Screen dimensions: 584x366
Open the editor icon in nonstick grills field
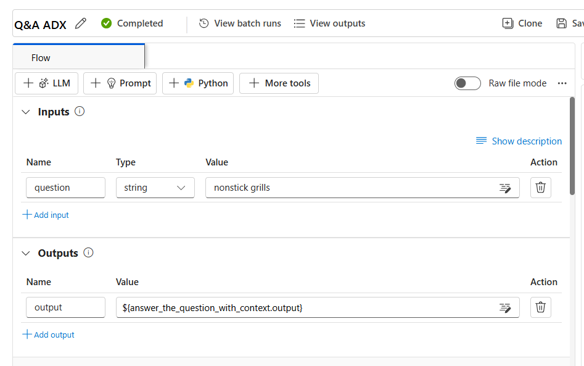point(504,188)
